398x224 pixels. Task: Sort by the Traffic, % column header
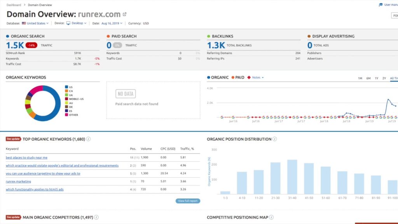(187, 149)
